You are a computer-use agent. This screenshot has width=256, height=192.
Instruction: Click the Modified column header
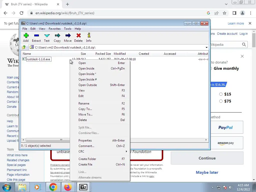pyautogui.click(x=124, y=54)
